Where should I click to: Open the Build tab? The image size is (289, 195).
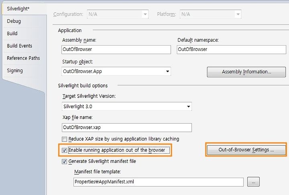12,34
